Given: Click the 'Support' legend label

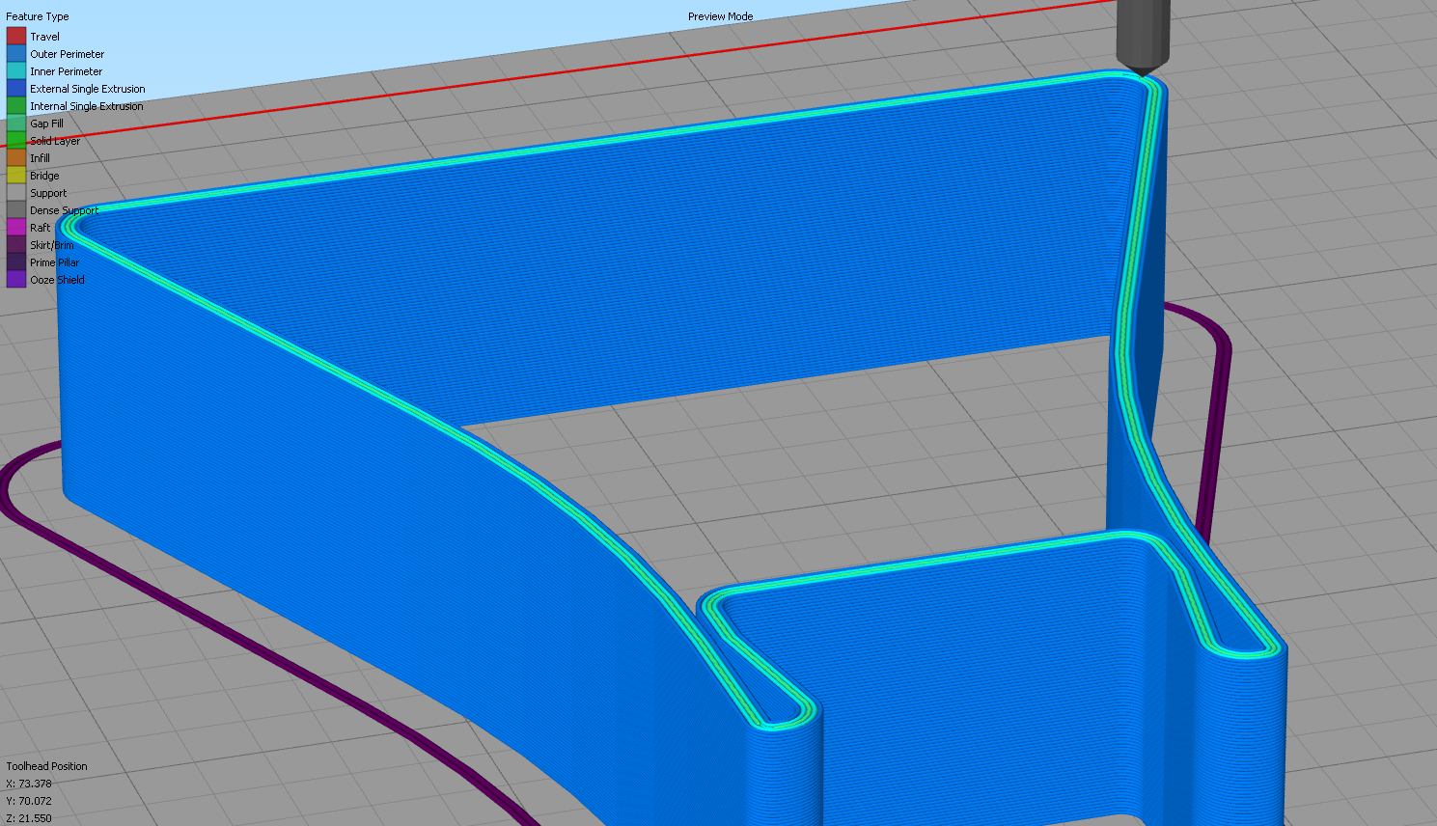Looking at the screenshot, I should [x=48, y=193].
